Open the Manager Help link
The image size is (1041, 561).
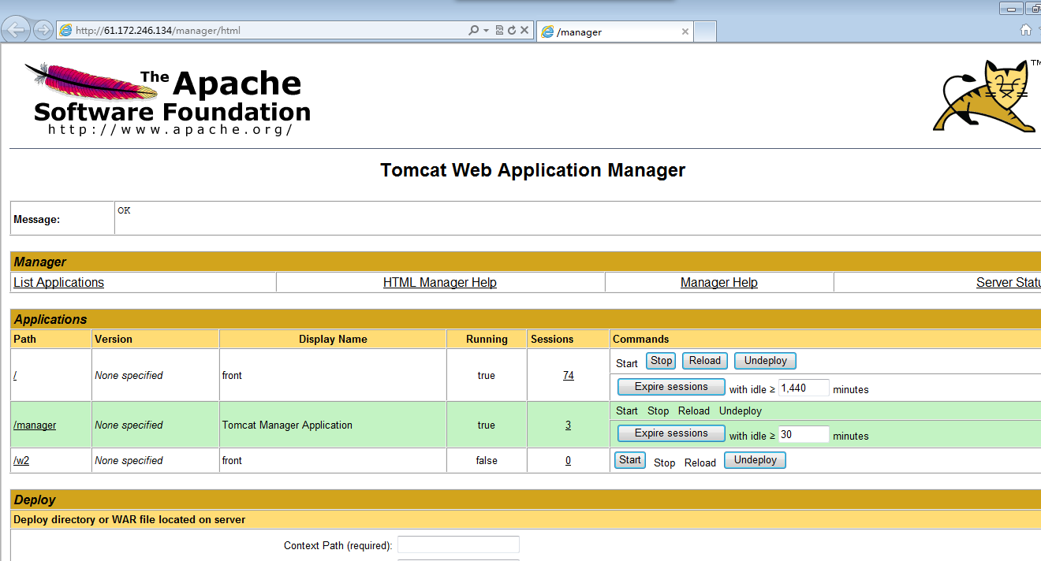719,282
